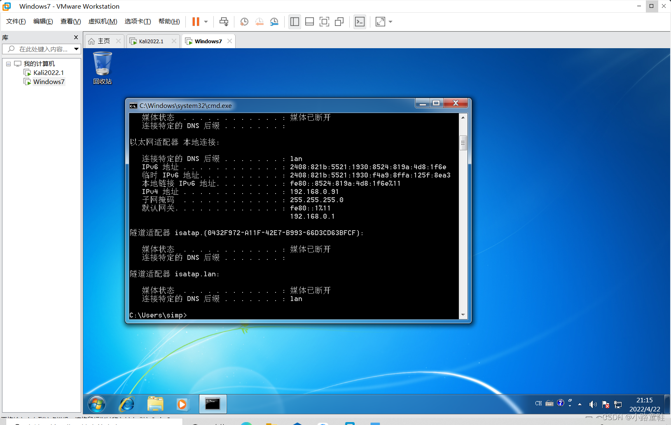The image size is (671, 425).
Task: Click the subnet mask 255.255.255.0
Action: (x=317, y=200)
